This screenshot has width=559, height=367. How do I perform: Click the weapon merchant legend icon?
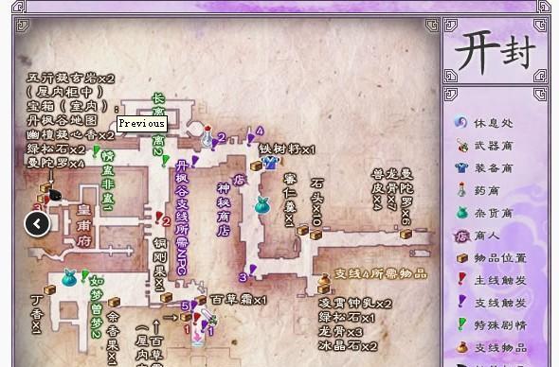pyautogui.click(x=462, y=146)
